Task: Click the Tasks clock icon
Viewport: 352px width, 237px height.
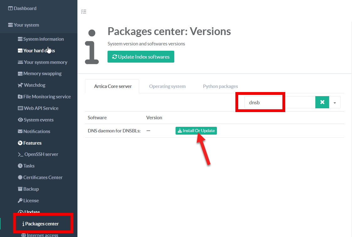Action: click(20, 166)
